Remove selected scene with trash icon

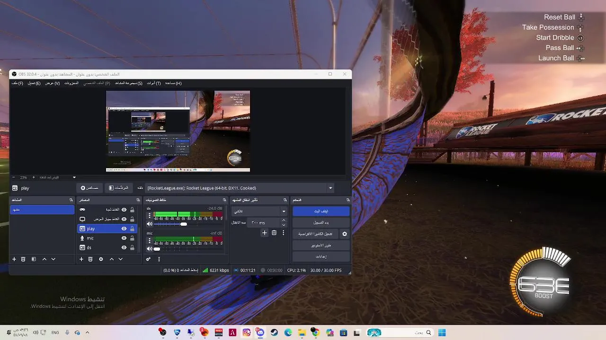(x=23, y=259)
